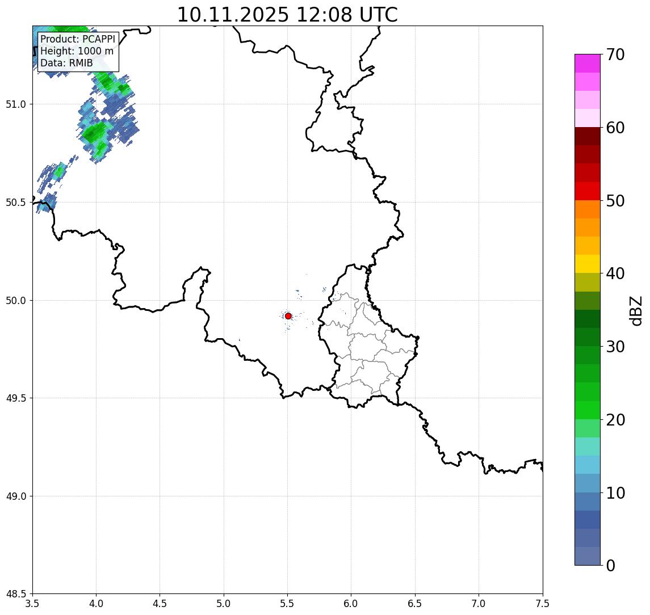Click the "Product: PCAPPI" legend line
The height and width of the screenshot is (615, 650).
pyautogui.click(x=78, y=39)
